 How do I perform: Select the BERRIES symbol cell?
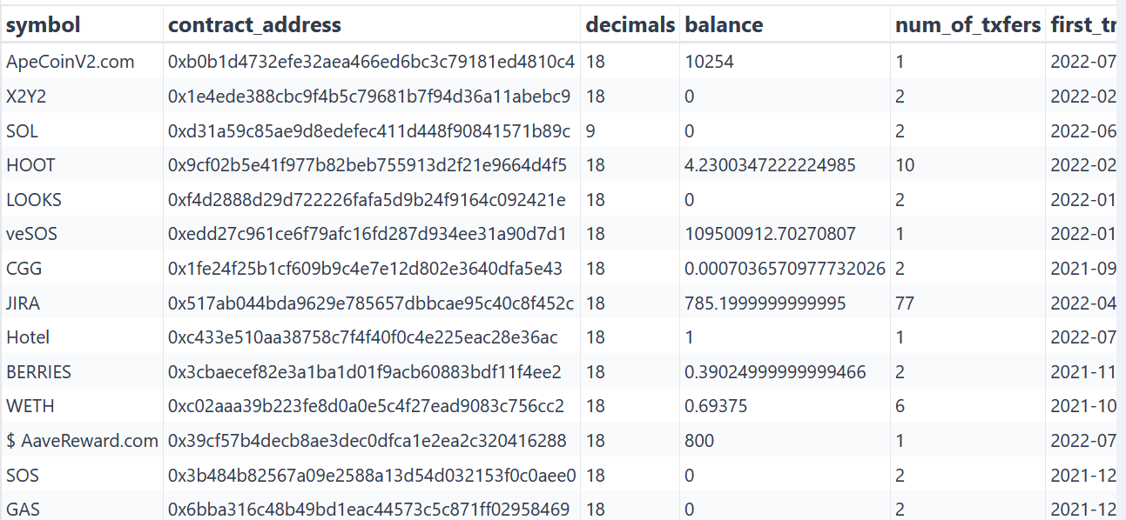click(x=39, y=372)
